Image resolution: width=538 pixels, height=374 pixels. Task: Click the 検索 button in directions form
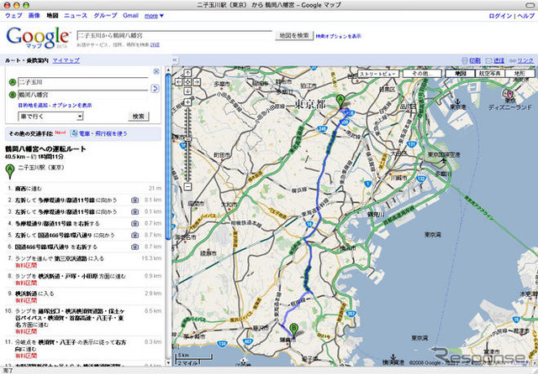pos(138,117)
